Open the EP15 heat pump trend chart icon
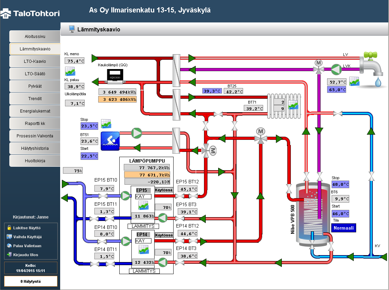 click(143, 205)
